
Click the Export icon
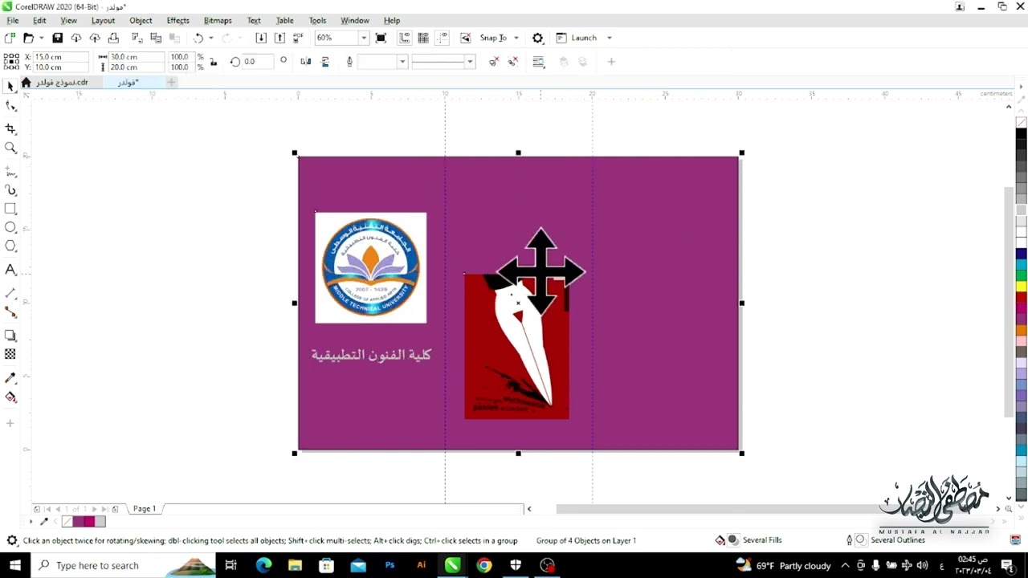(279, 38)
